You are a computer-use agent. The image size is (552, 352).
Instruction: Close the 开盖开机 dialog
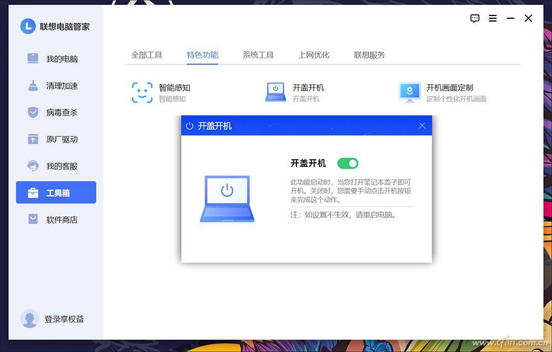point(422,126)
